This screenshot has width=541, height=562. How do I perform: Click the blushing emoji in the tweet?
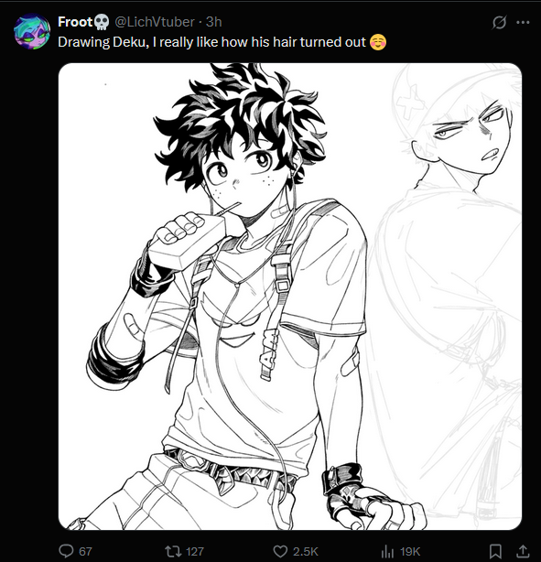tap(378, 42)
